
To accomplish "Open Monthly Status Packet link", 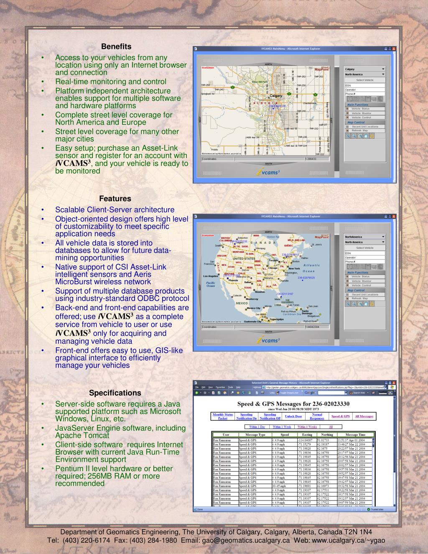I will coord(223,416).
